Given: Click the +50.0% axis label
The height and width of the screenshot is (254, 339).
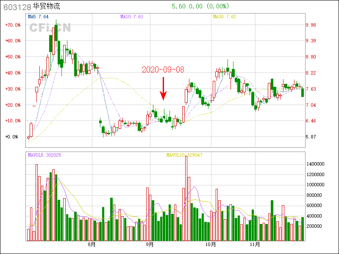Looking at the screenshot, I should 13,57.
